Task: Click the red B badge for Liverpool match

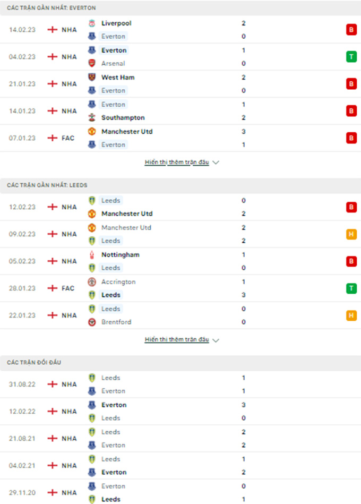Action: pyautogui.click(x=351, y=30)
